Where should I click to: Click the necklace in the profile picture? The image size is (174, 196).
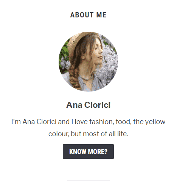(x=87, y=78)
